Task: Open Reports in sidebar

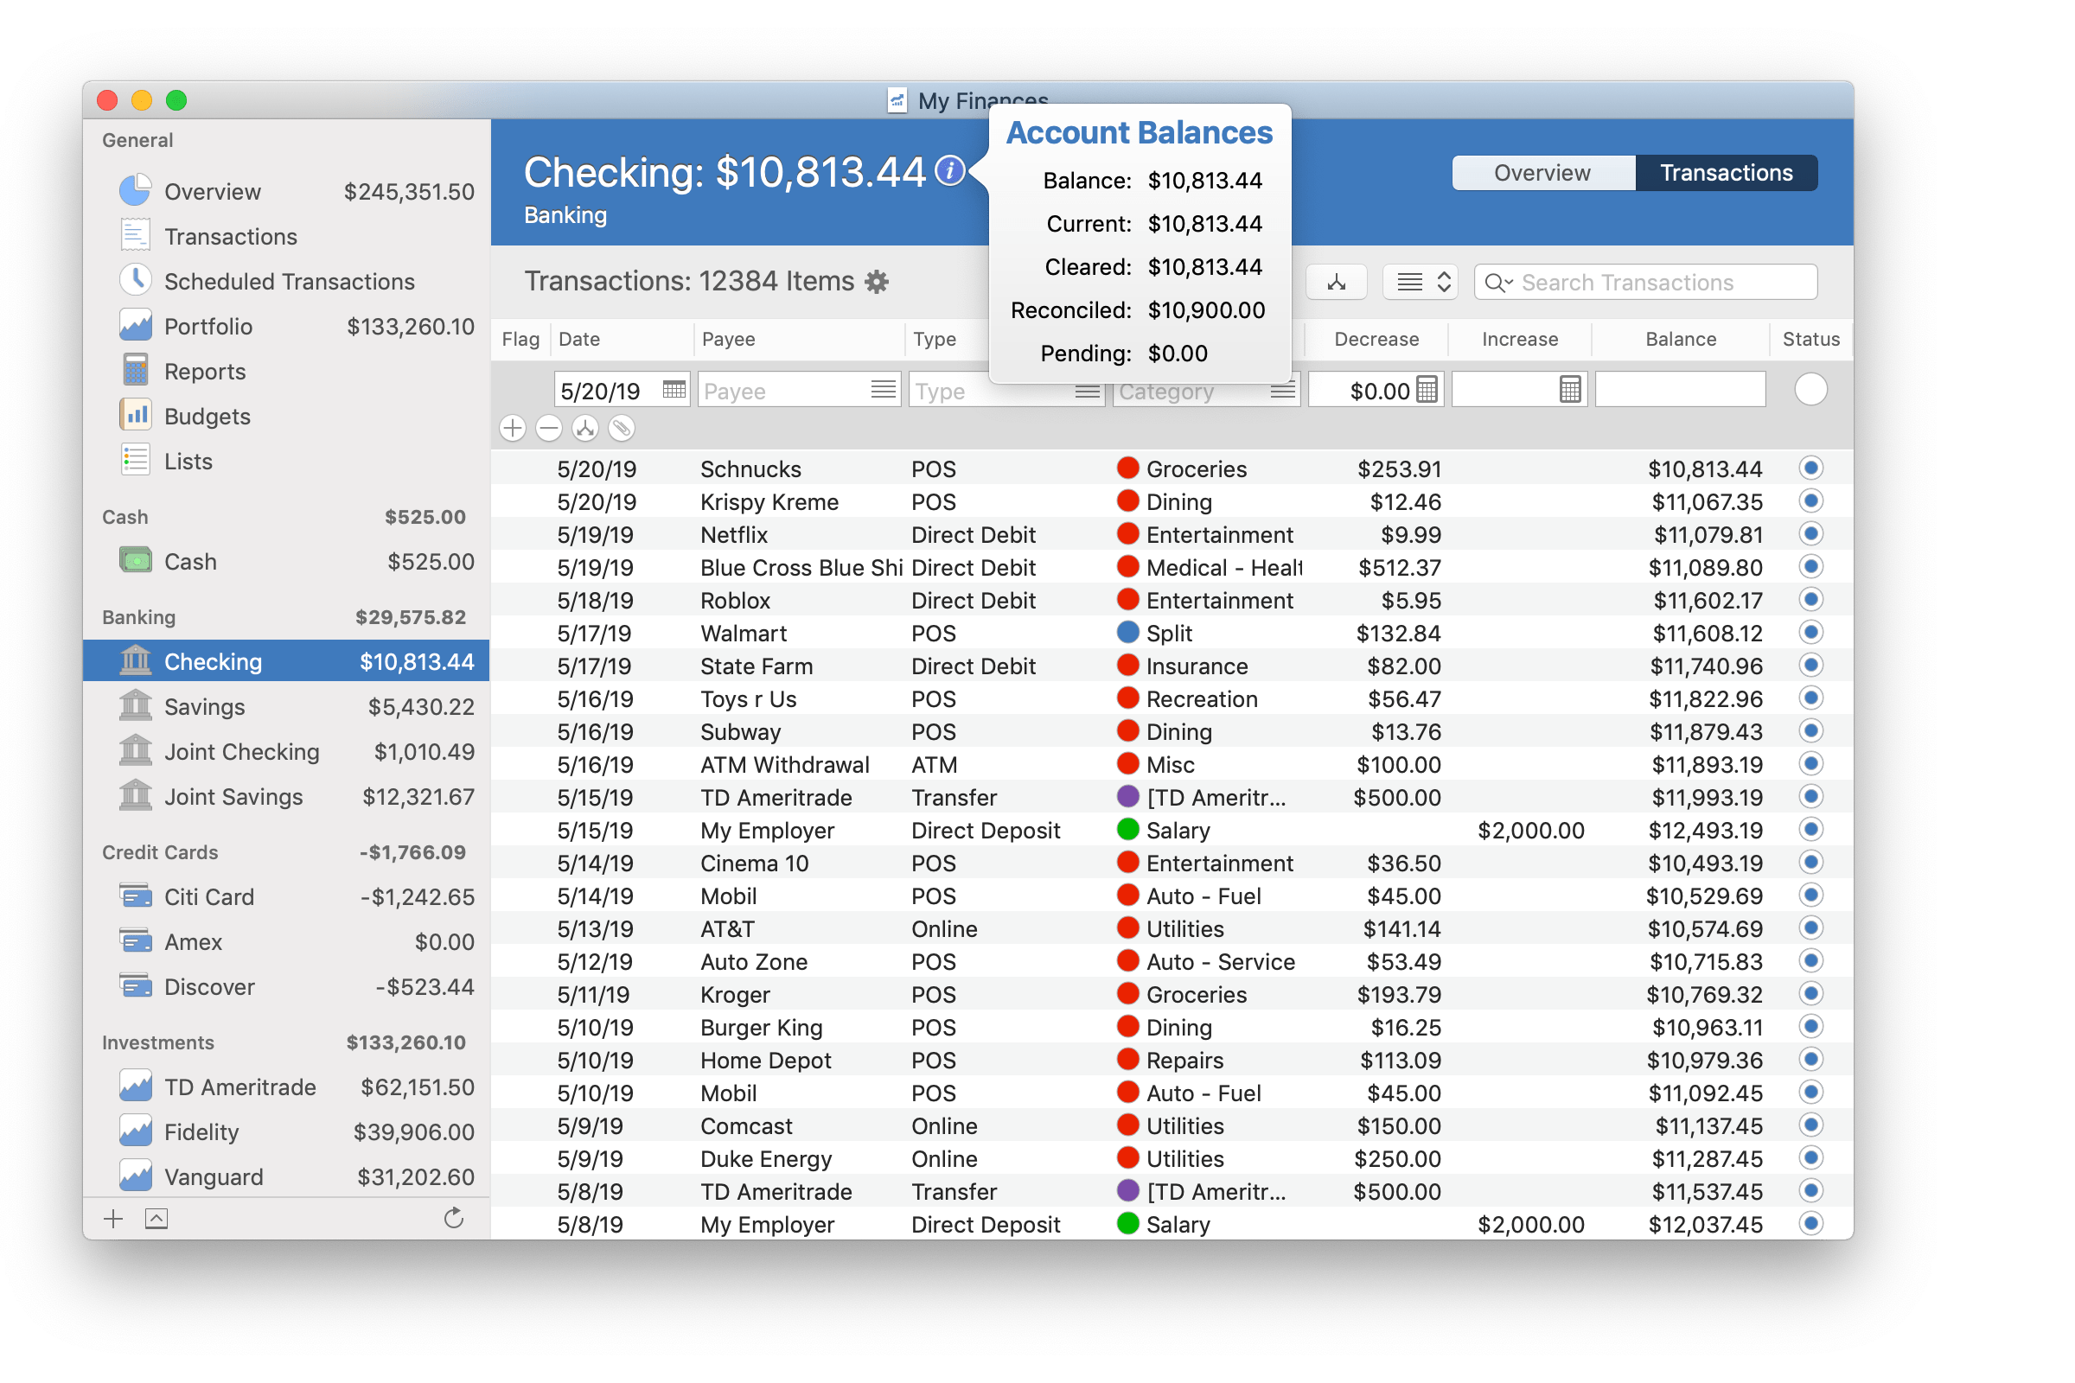Action: point(287,372)
